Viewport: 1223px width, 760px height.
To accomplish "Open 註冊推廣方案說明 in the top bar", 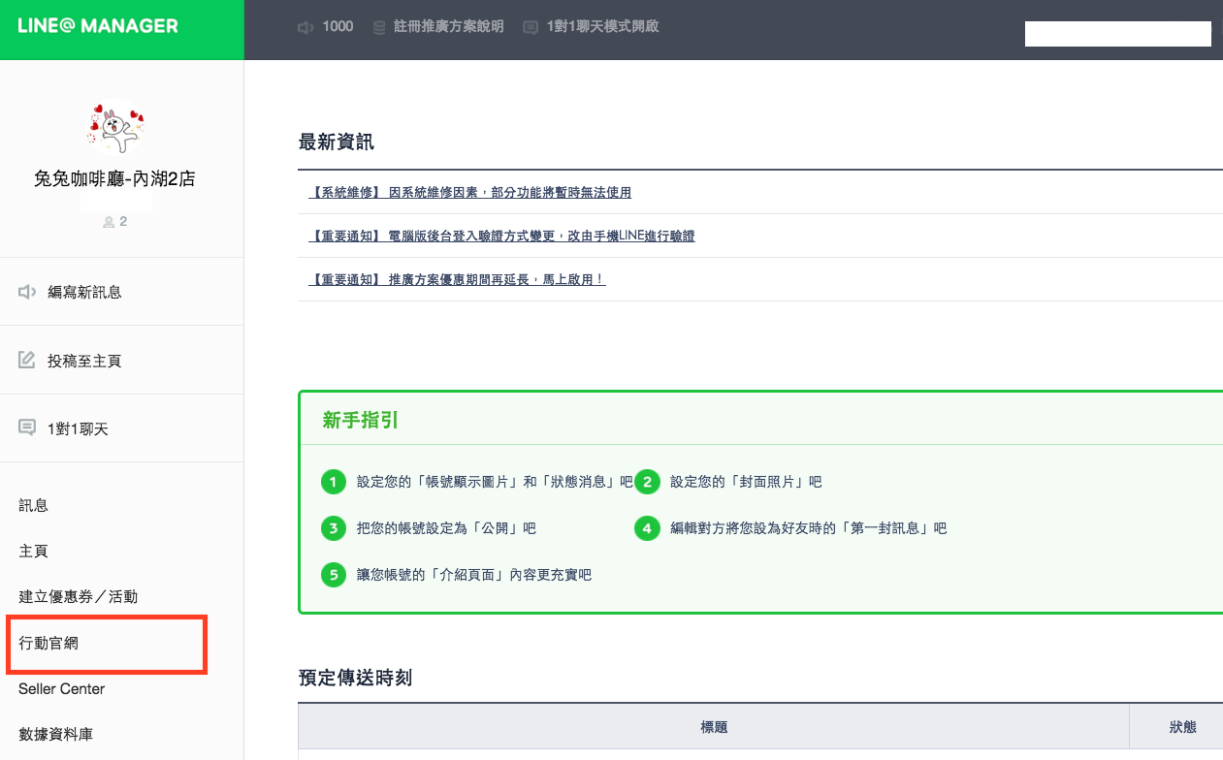I will 448,27.
